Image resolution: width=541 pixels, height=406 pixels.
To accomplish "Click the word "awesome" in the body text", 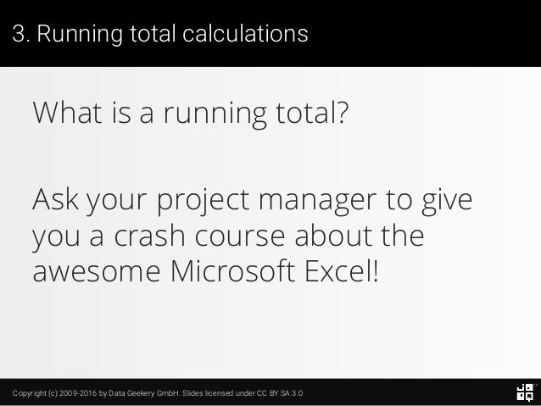I will click(97, 273).
